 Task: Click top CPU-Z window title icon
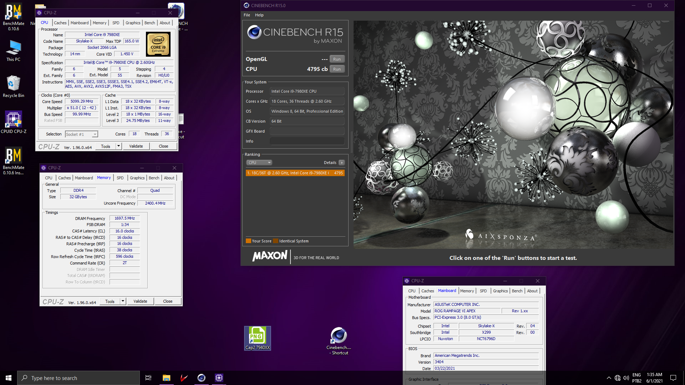tap(39, 13)
